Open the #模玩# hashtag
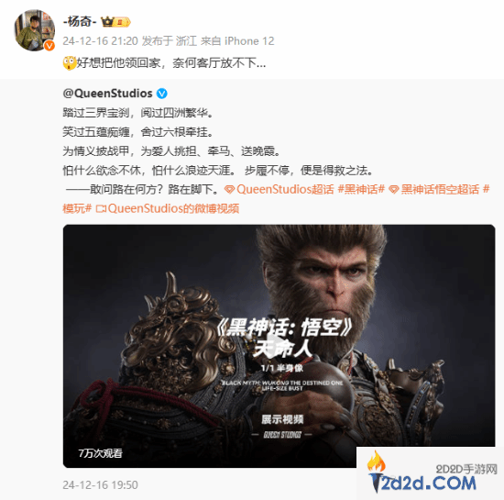Image resolution: width=504 pixels, height=500 pixels. (x=77, y=208)
